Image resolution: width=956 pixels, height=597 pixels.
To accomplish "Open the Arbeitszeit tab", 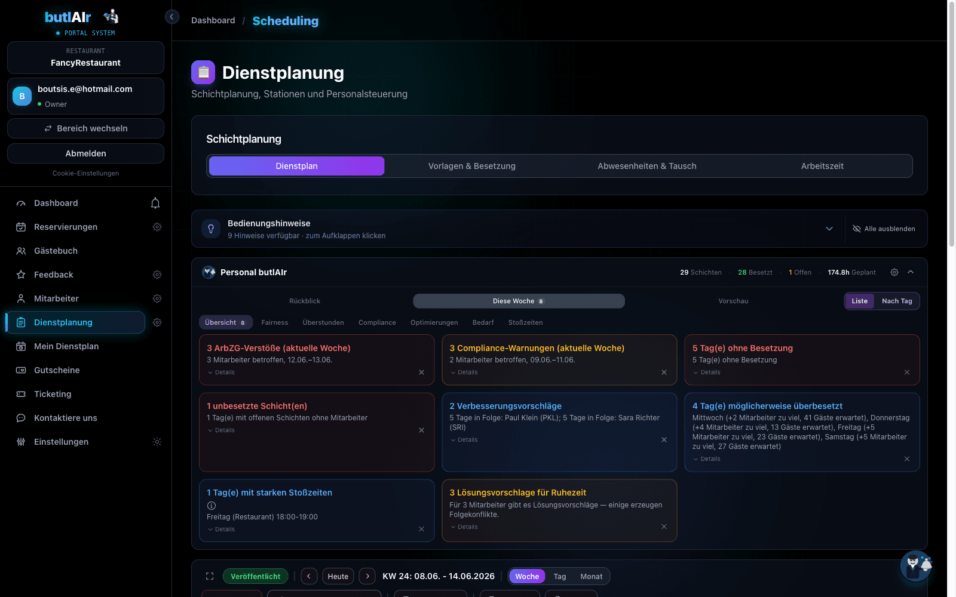I will tap(822, 166).
